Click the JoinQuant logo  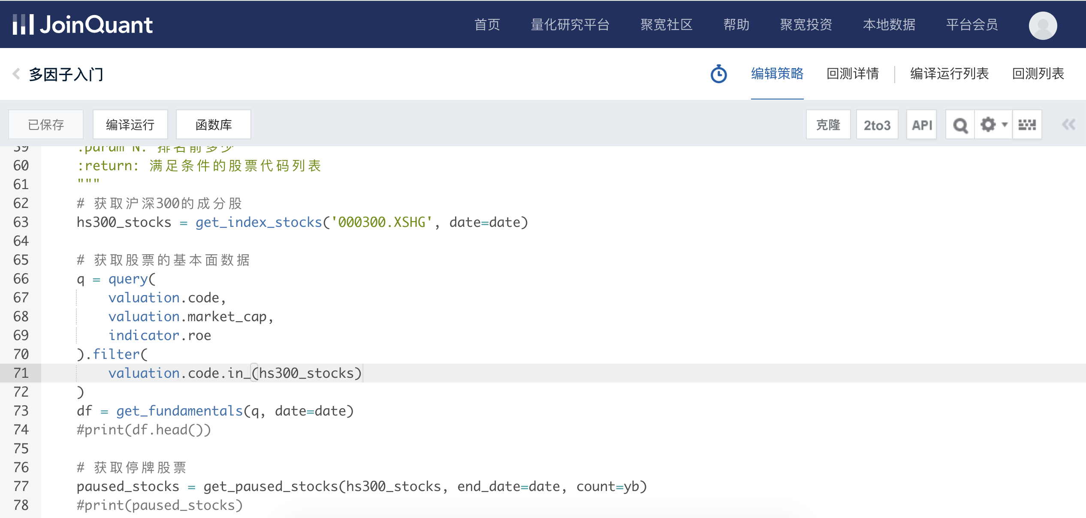tap(82, 24)
